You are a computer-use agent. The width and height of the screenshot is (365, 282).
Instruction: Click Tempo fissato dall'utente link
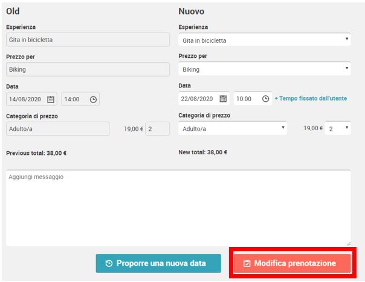click(313, 98)
